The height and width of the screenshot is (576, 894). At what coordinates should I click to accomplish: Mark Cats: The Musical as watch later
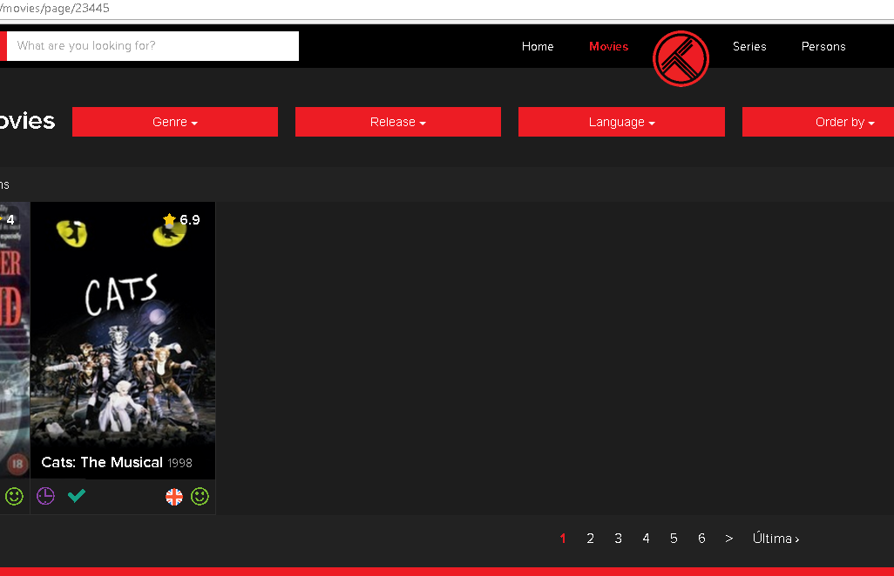(x=45, y=496)
